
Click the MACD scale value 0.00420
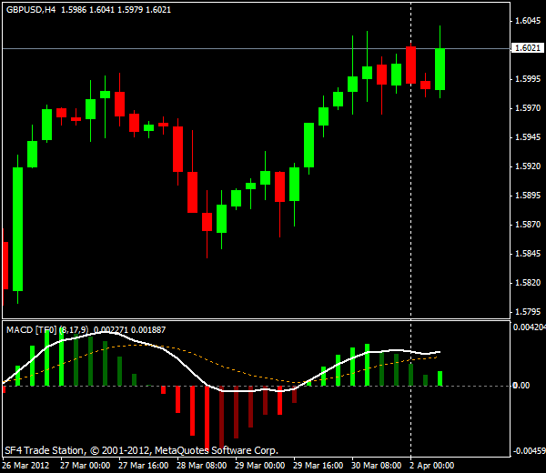point(529,327)
